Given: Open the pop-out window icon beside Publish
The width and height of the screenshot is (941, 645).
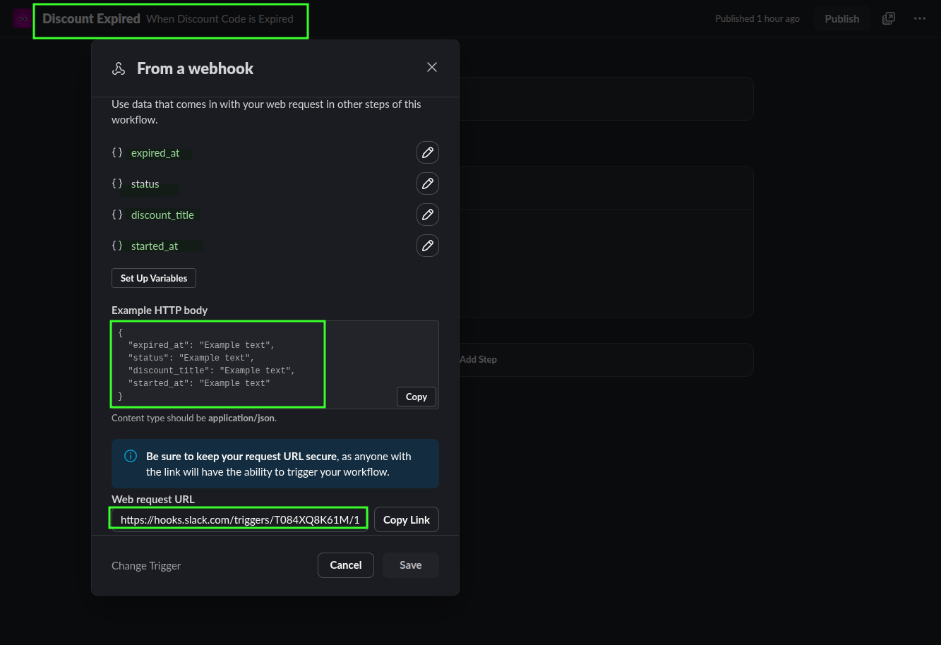Looking at the screenshot, I should click(889, 18).
